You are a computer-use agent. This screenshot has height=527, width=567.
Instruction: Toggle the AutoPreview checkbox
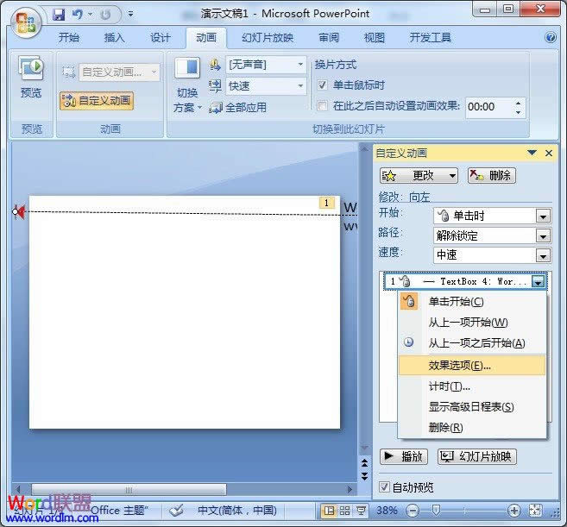(x=384, y=486)
